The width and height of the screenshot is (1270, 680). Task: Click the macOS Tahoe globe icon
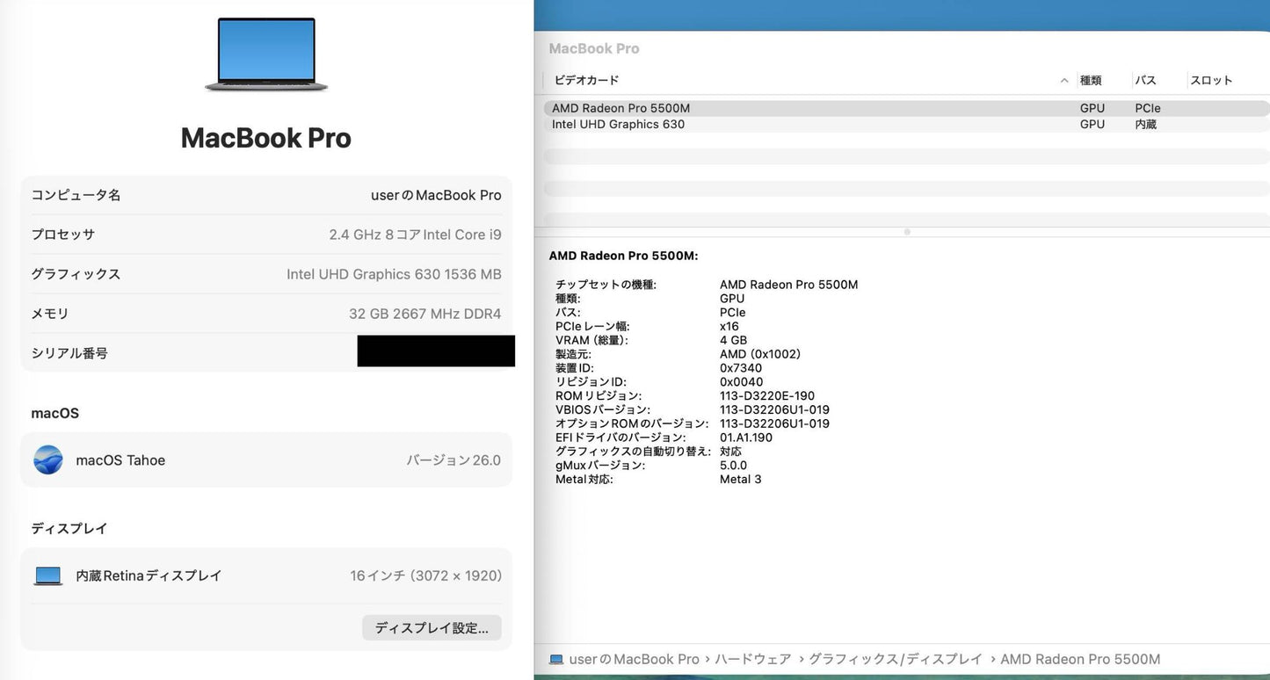coord(47,459)
